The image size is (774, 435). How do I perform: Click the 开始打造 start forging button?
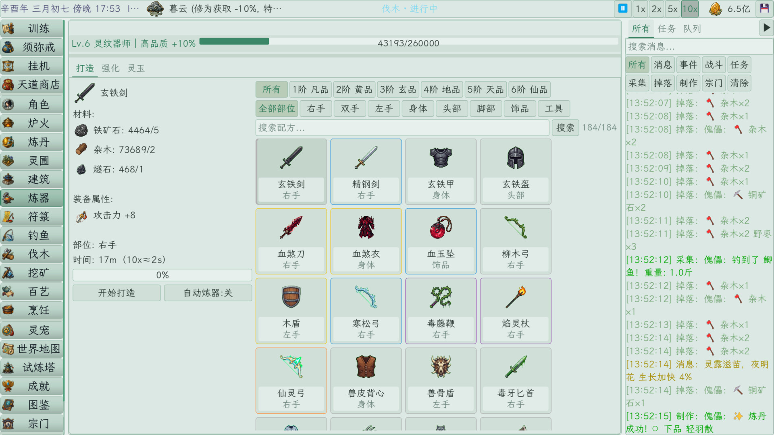[x=117, y=293]
